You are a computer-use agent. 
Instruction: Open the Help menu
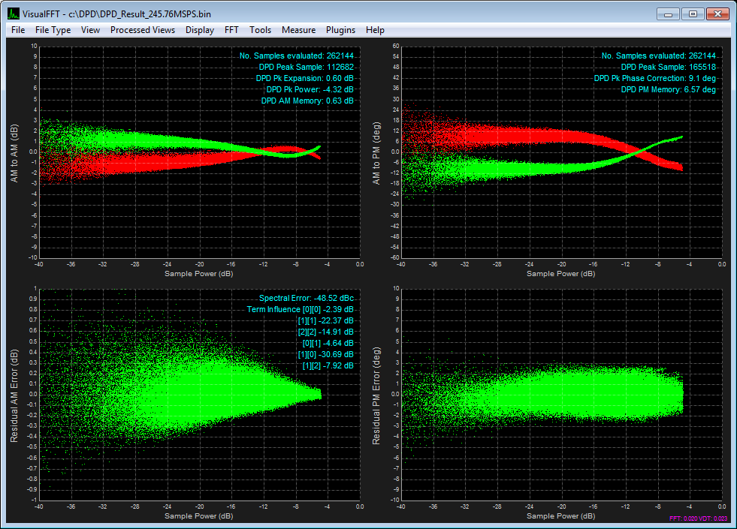[x=375, y=30]
